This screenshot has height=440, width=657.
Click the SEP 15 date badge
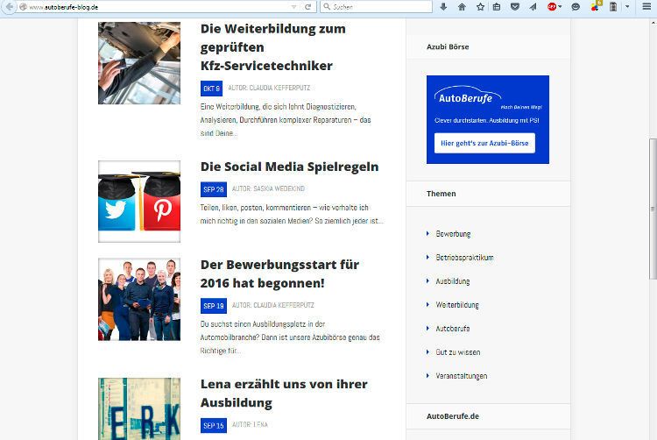click(x=213, y=425)
